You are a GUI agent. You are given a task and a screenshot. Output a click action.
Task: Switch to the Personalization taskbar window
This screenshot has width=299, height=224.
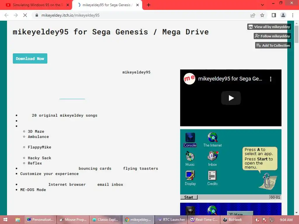pos(40,220)
